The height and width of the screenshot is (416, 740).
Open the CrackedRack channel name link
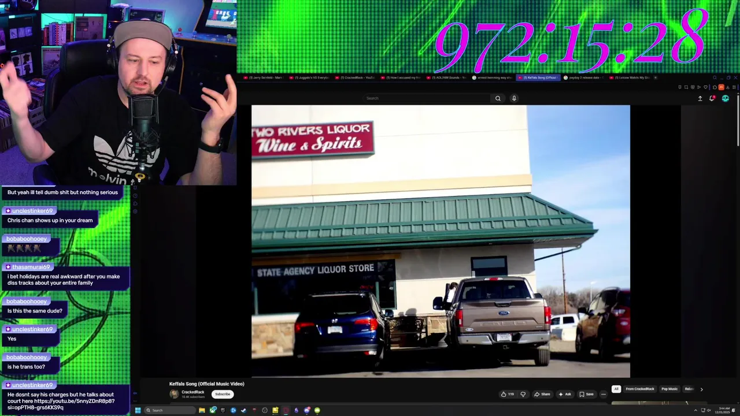point(193,392)
